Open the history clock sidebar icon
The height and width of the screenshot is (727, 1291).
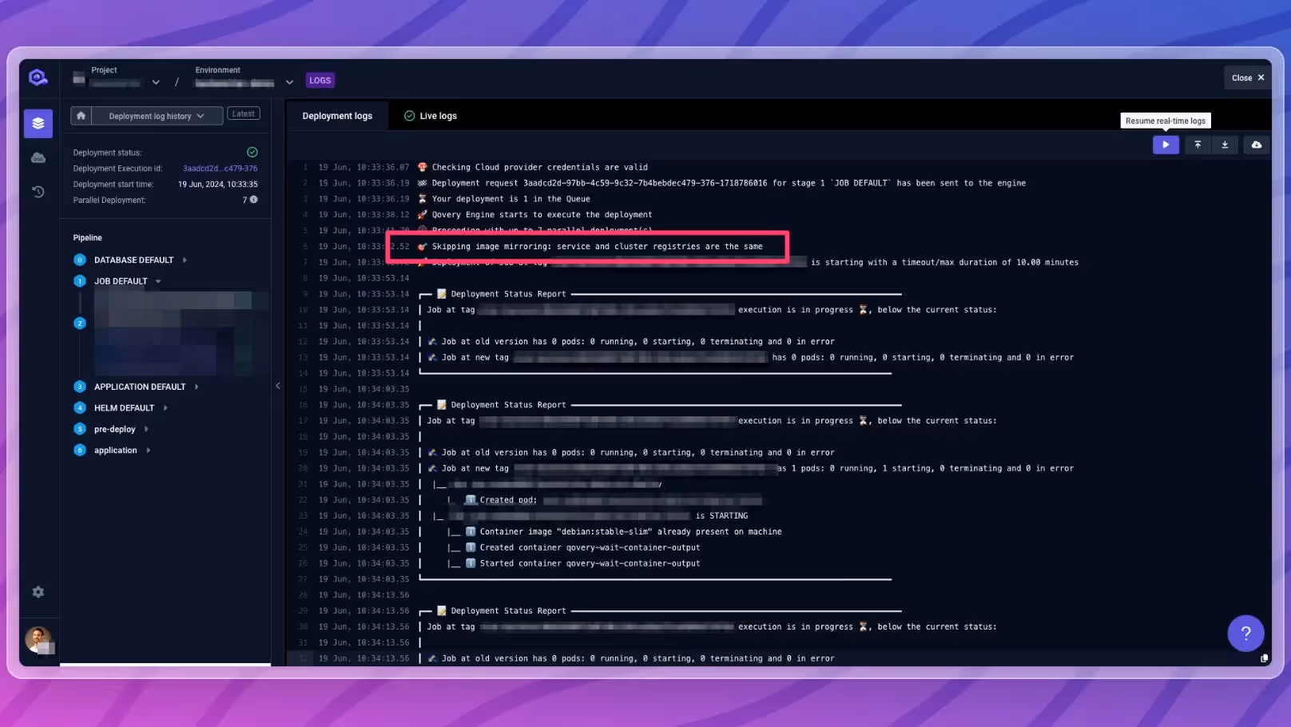coord(38,192)
